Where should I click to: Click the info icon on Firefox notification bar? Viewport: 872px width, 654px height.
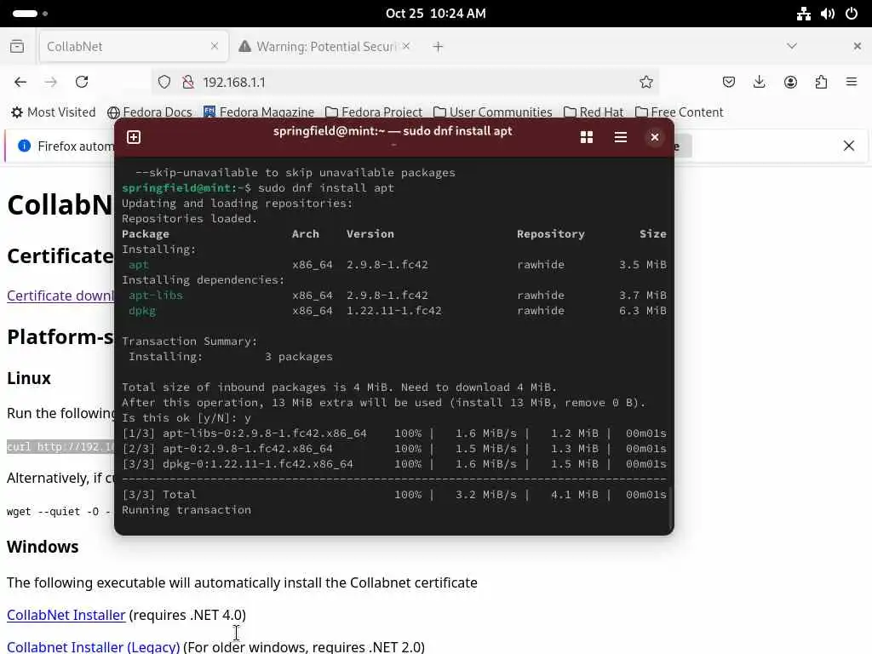24,146
